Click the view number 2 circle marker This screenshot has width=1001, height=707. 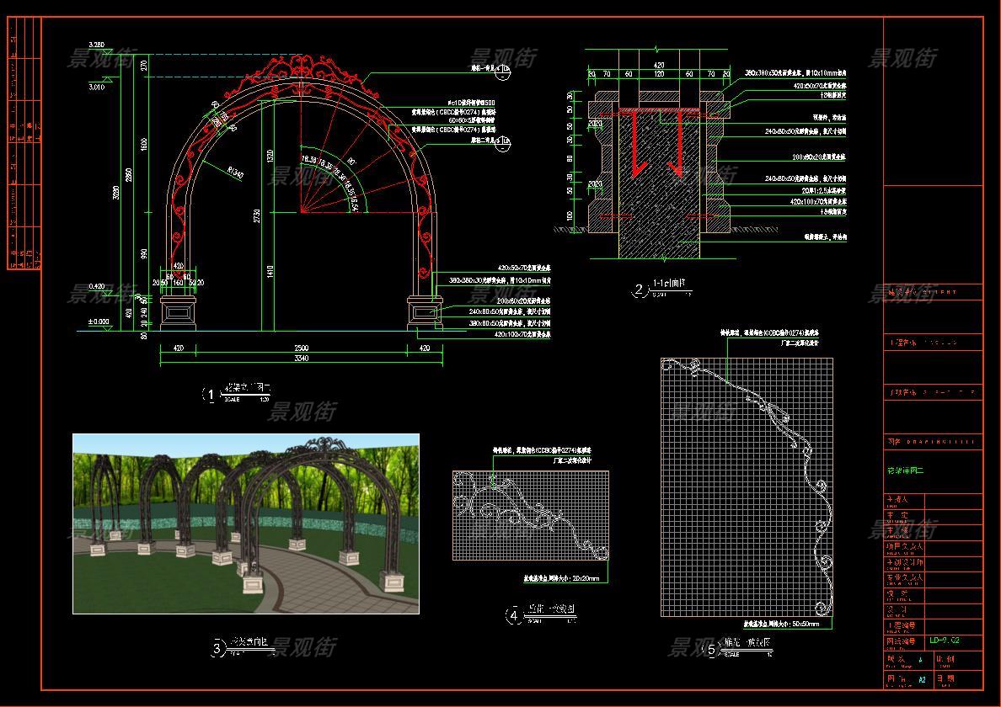point(639,290)
